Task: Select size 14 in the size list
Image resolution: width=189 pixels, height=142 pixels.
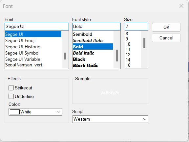Action: (133, 60)
